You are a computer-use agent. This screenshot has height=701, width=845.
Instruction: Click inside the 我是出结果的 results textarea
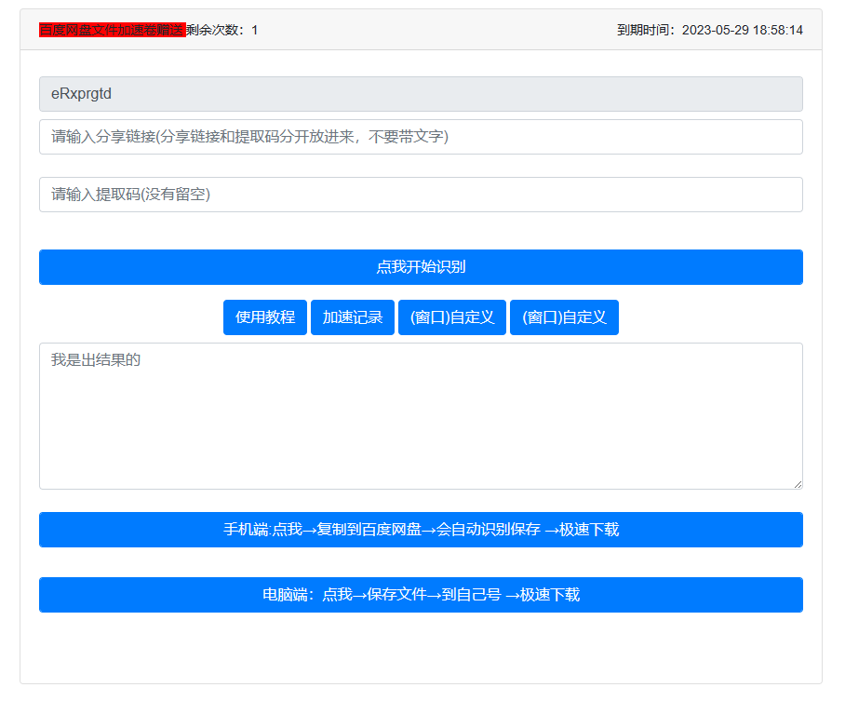pos(420,414)
